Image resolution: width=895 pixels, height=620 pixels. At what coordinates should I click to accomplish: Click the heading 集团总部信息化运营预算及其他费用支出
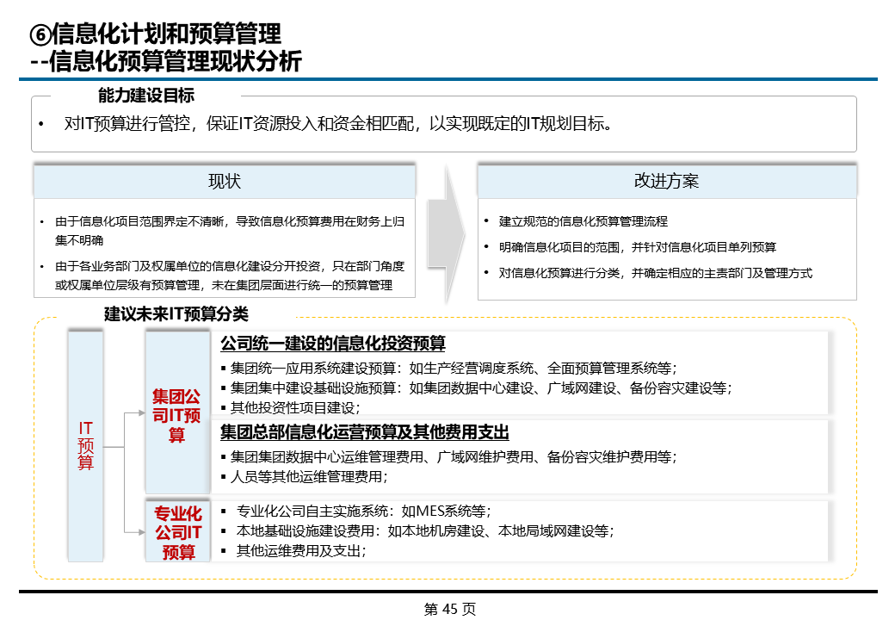(365, 433)
